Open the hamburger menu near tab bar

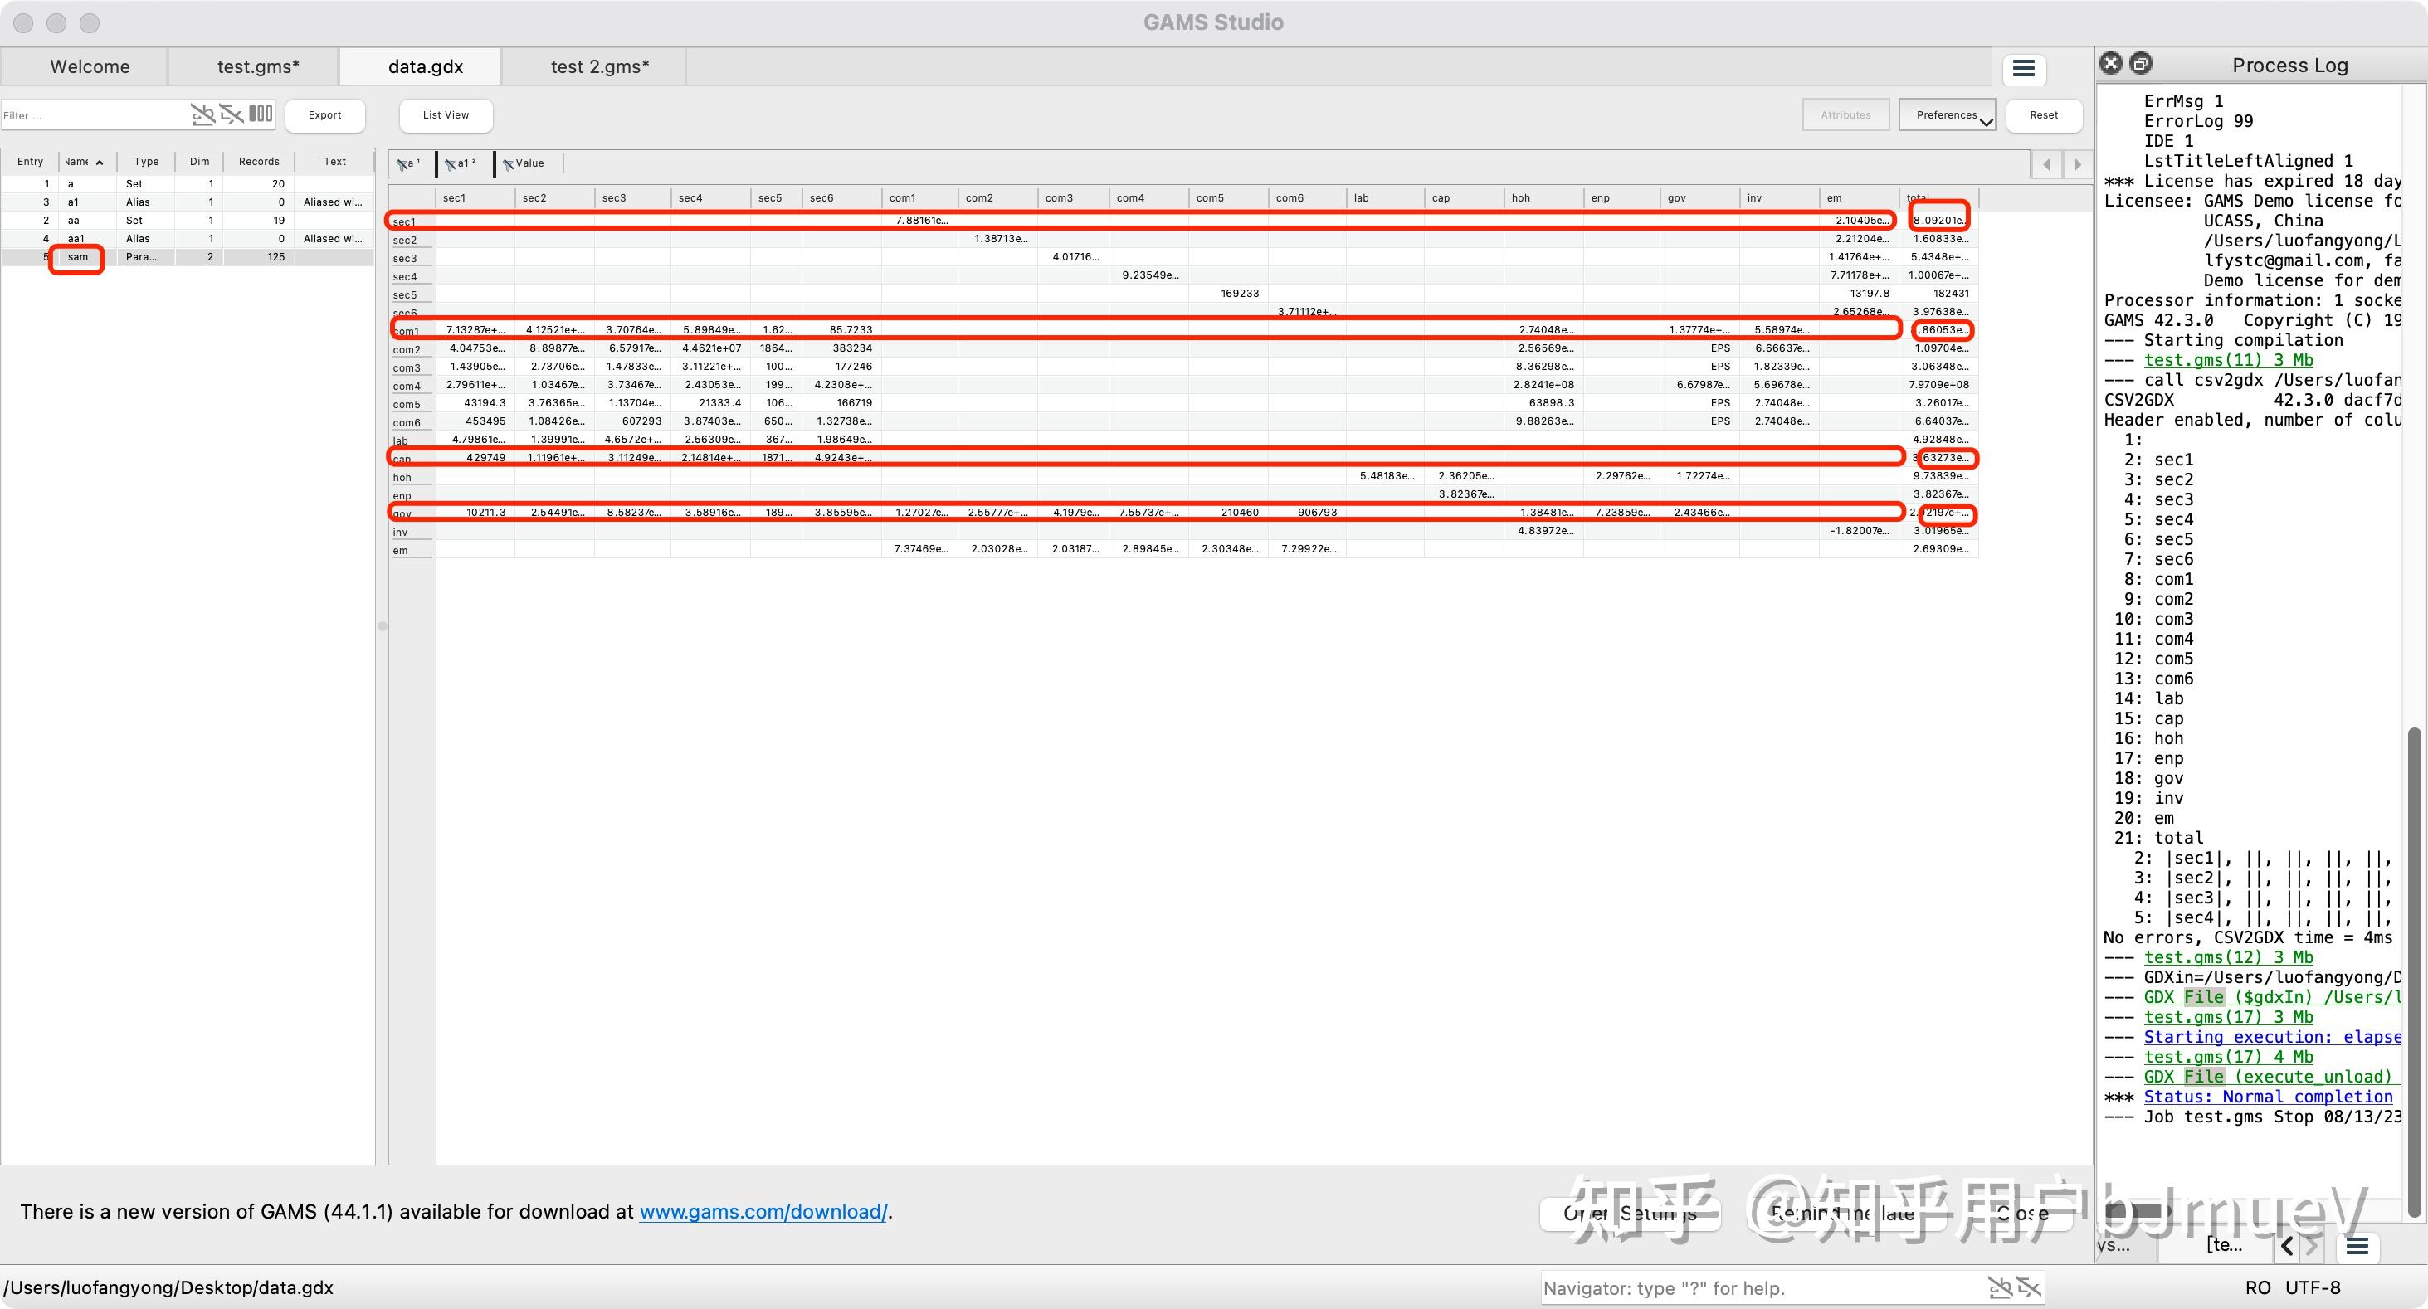pos(2024,68)
